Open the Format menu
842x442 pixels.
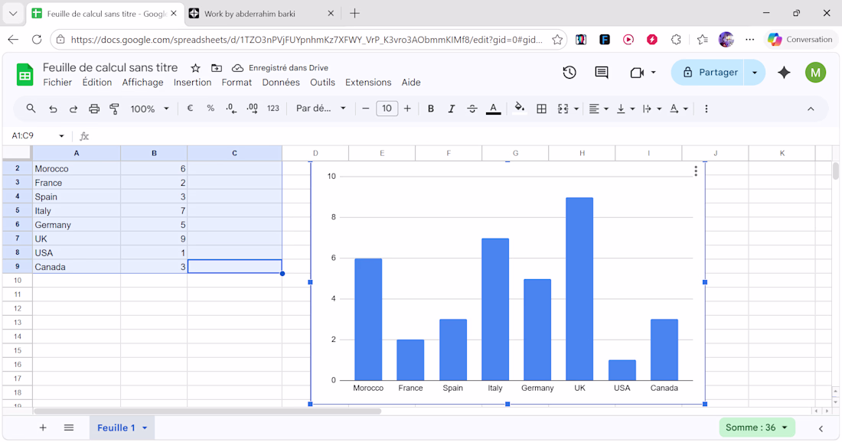click(x=237, y=82)
